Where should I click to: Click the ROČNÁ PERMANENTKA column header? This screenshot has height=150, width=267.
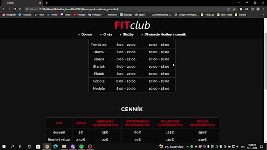pyautogui.click(x=203, y=123)
